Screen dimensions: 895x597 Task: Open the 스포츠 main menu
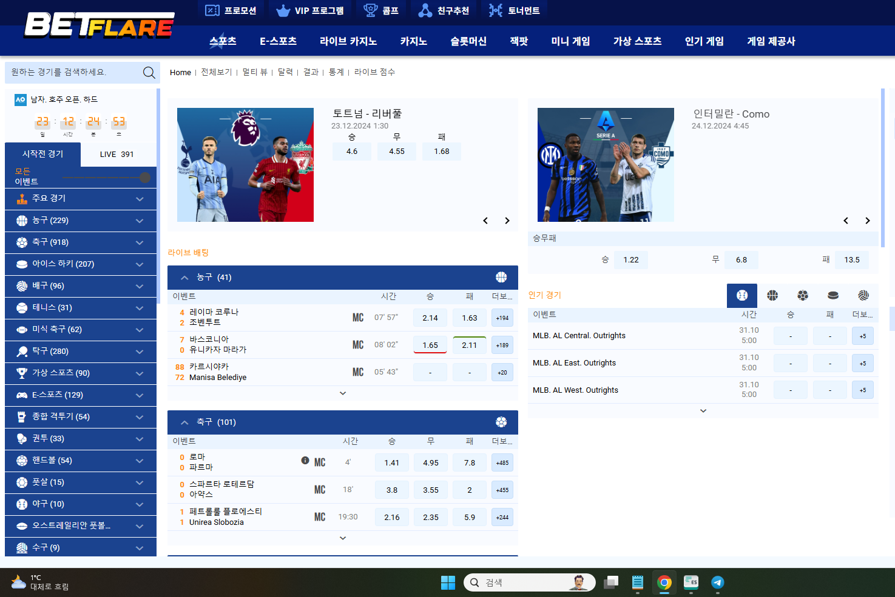[223, 41]
